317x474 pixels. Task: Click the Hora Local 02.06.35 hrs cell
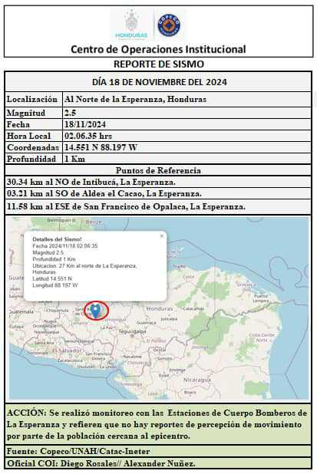click(x=187, y=136)
